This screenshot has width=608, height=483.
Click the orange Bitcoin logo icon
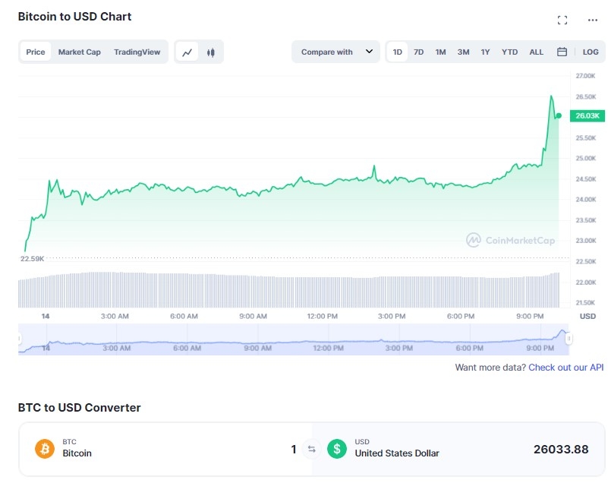[45, 449]
